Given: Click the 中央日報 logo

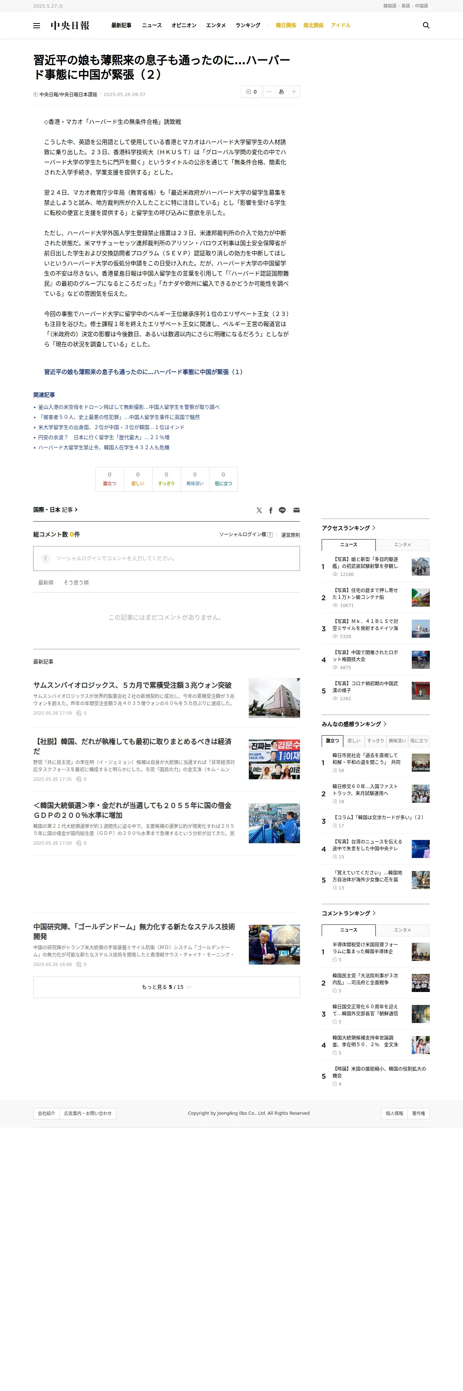Looking at the screenshot, I should coord(70,25).
